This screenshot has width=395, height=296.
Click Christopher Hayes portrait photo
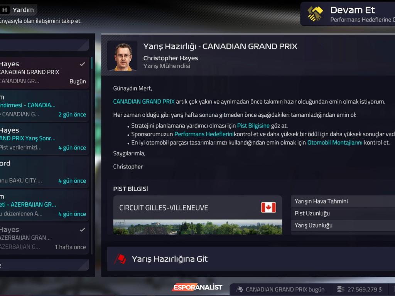(122, 56)
